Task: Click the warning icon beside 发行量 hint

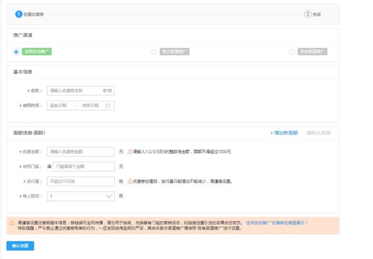Action: pyautogui.click(x=130, y=181)
